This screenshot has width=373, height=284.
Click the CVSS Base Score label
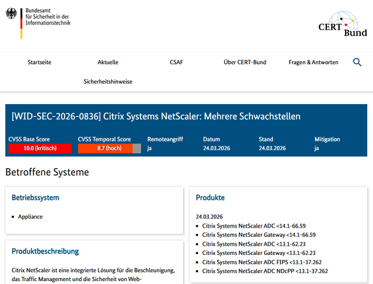[x=29, y=139]
